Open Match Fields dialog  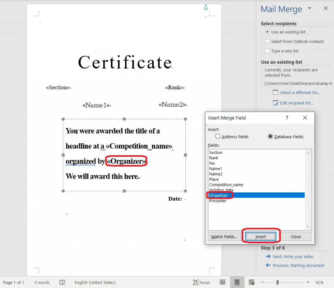click(x=224, y=237)
